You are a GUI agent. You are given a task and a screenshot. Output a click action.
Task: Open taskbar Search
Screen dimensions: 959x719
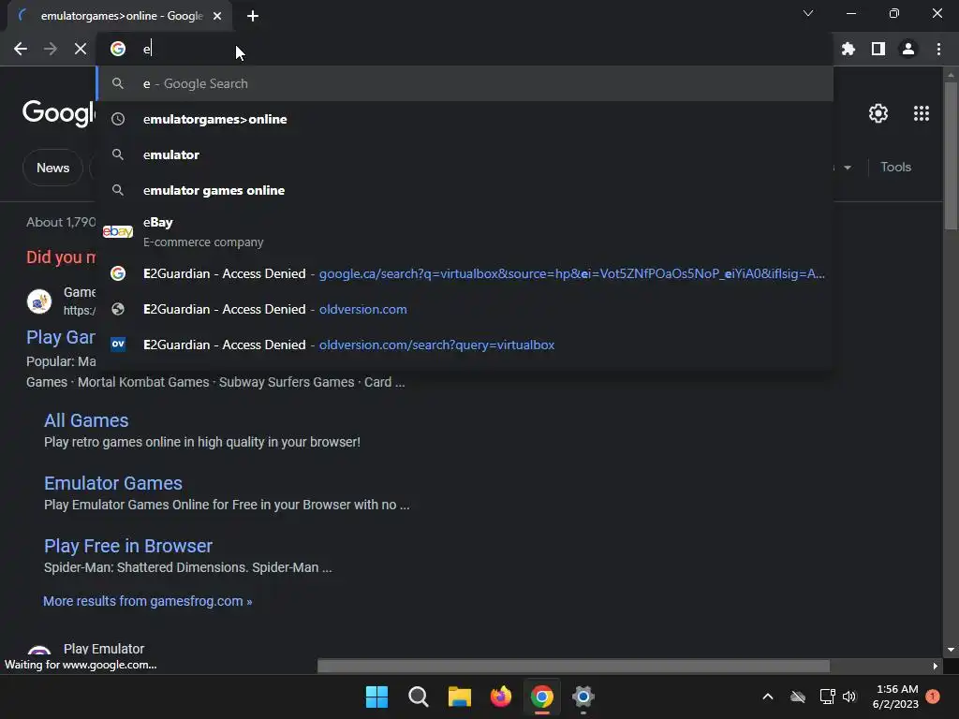click(x=419, y=697)
